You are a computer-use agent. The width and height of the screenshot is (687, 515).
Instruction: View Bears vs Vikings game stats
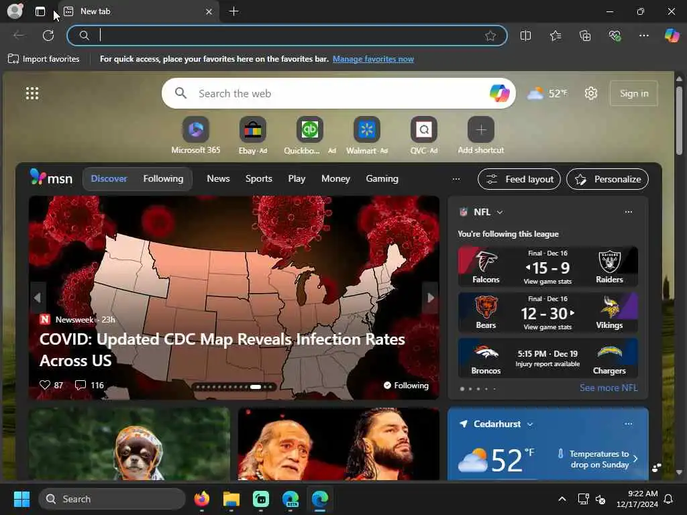547,327
